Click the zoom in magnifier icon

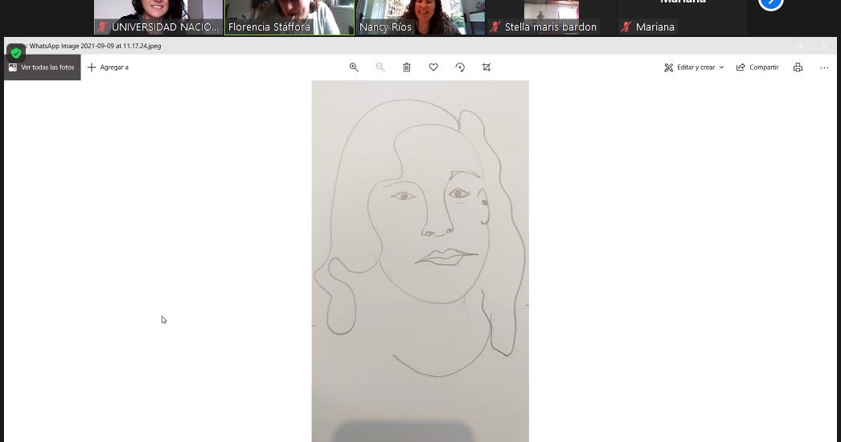coord(354,68)
